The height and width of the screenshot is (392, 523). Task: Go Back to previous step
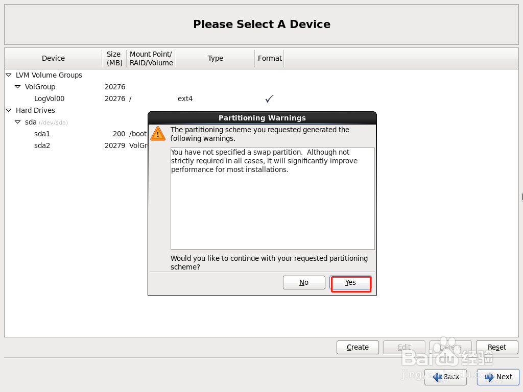[445, 377]
